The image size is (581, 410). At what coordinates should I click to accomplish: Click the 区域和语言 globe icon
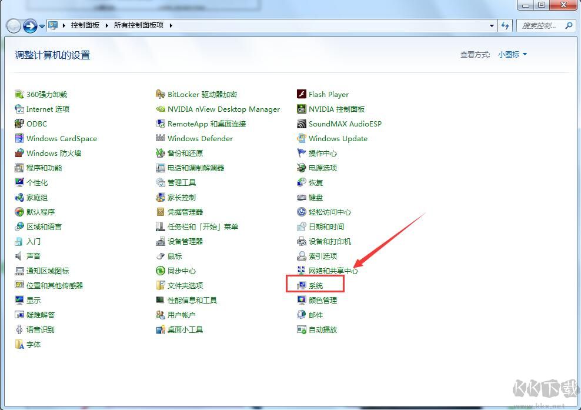(19, 226)
